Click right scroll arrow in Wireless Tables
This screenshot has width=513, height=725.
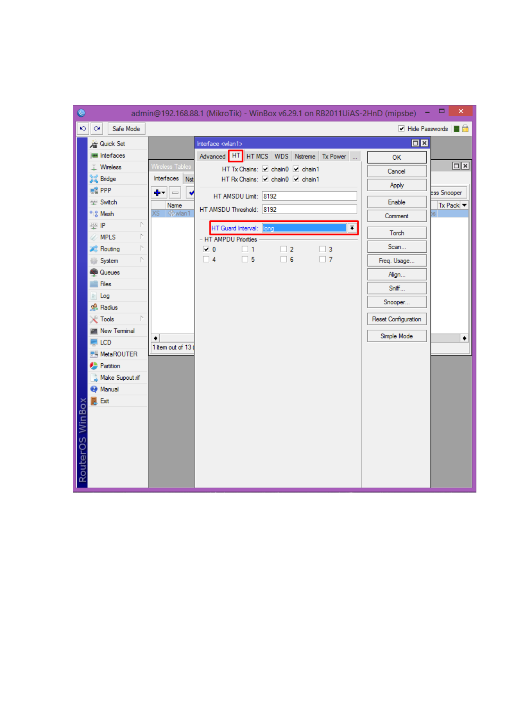(x=464, y=338)
